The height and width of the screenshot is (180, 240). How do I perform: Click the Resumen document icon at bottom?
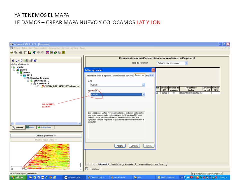[87, 169]
